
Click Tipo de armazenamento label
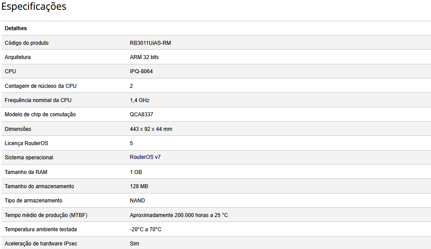34,201
